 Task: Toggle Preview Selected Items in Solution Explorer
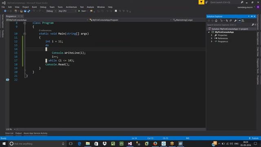(239, 21)
